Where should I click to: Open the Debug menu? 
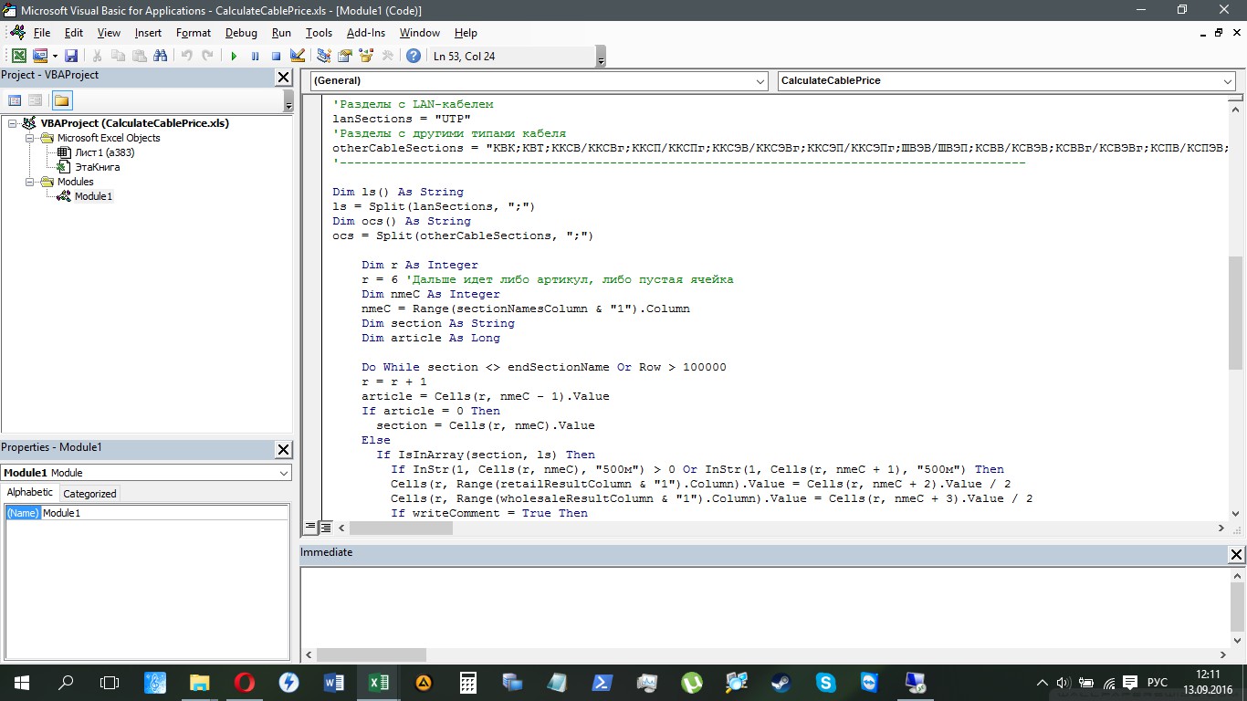[x=241, y=33]
